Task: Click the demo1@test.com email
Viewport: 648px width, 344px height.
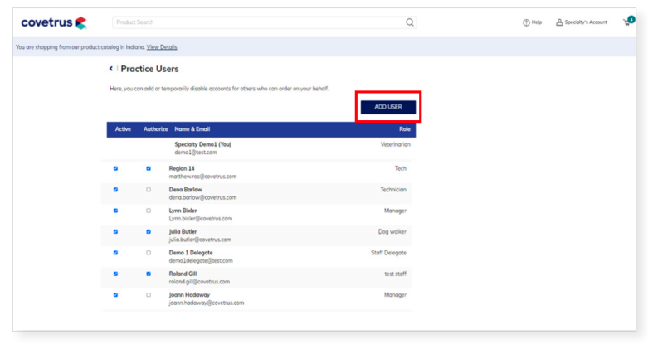Action: [196, 153]
